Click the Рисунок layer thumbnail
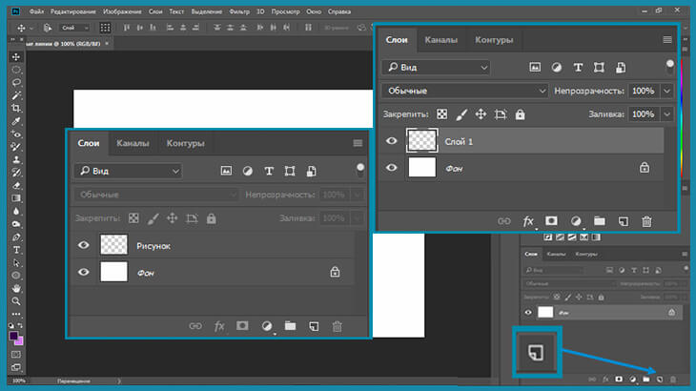Image resolution: width=696 pixels, height=391 pixels. (113, 245)
